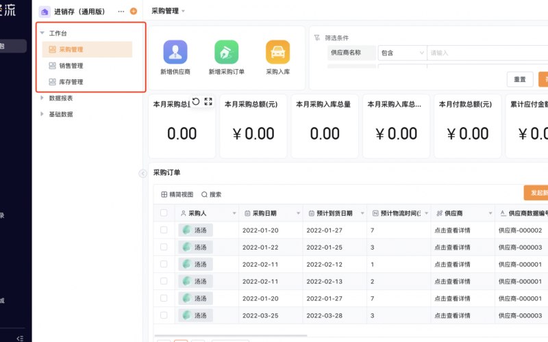The height and width of the screenshot is (342, 548).
Task: Click the fullscreen icon on 本月采购总量 card
Action: (x=208, y=101)
